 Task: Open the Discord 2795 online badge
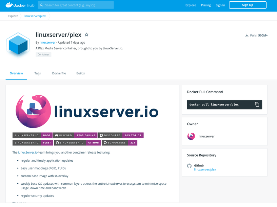75,135
